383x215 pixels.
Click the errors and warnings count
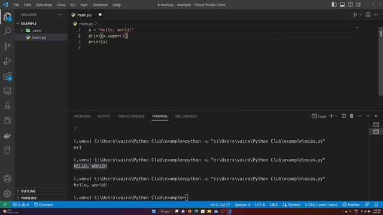point(21,204)
